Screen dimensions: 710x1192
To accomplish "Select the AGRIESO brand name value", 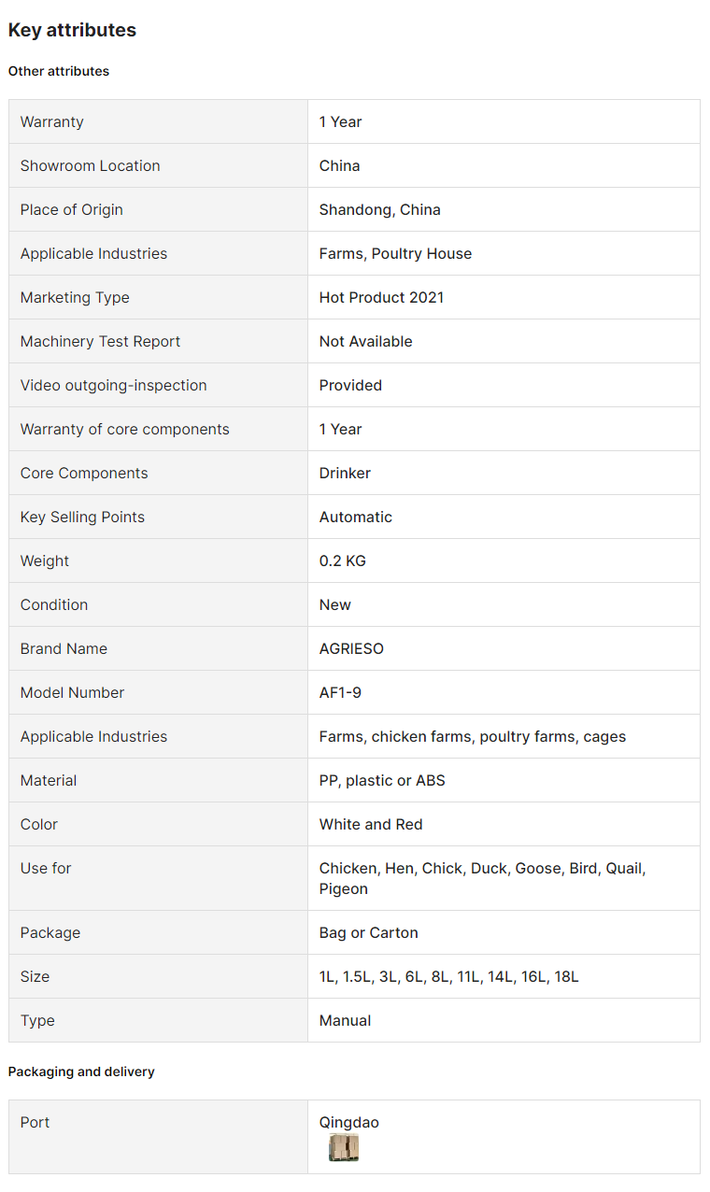I will pyautogui.click(x=351, y=648).
